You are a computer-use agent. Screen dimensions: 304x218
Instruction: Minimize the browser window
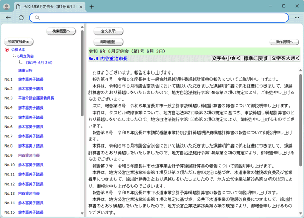(270, 6)
